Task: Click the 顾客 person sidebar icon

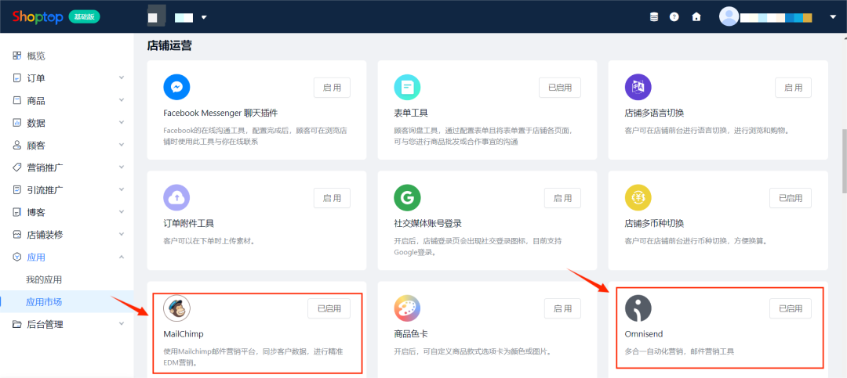Action: [16, 146]
